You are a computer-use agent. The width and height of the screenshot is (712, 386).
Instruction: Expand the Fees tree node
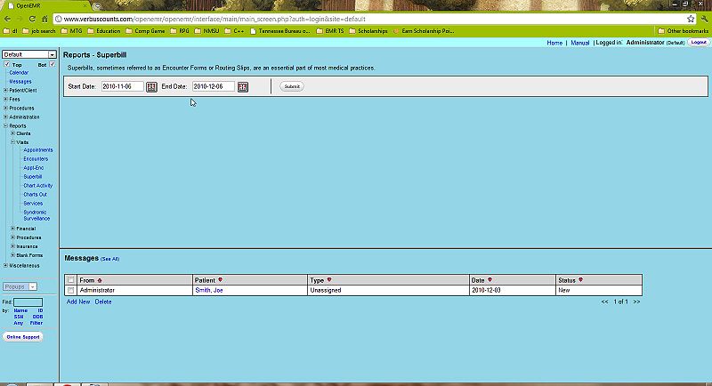click(5, 99)
